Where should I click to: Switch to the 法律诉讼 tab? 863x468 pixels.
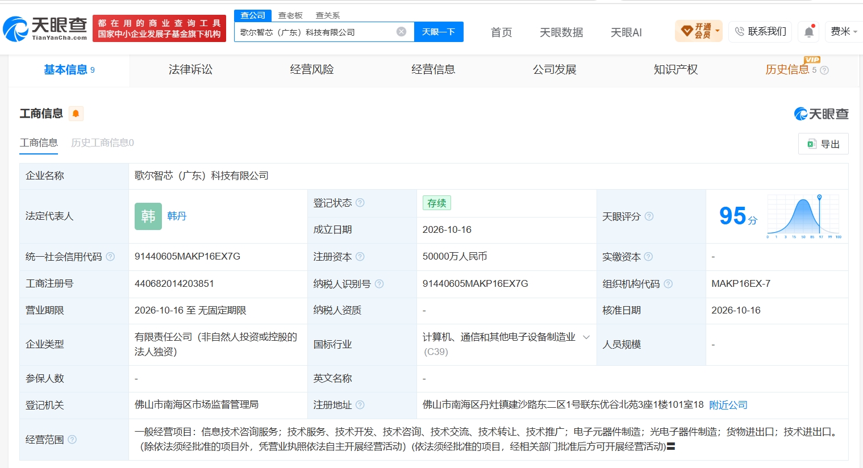tap(190, 70)
